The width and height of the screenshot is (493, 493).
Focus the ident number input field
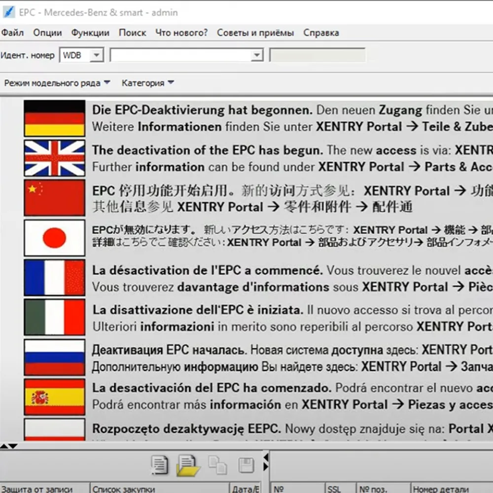click(180, 55)
